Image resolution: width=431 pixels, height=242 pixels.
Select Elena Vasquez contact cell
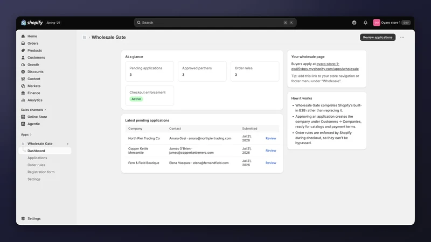[199, 163]
